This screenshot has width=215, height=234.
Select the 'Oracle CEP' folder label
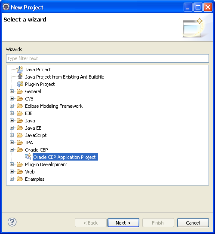(x=37, y=150)
